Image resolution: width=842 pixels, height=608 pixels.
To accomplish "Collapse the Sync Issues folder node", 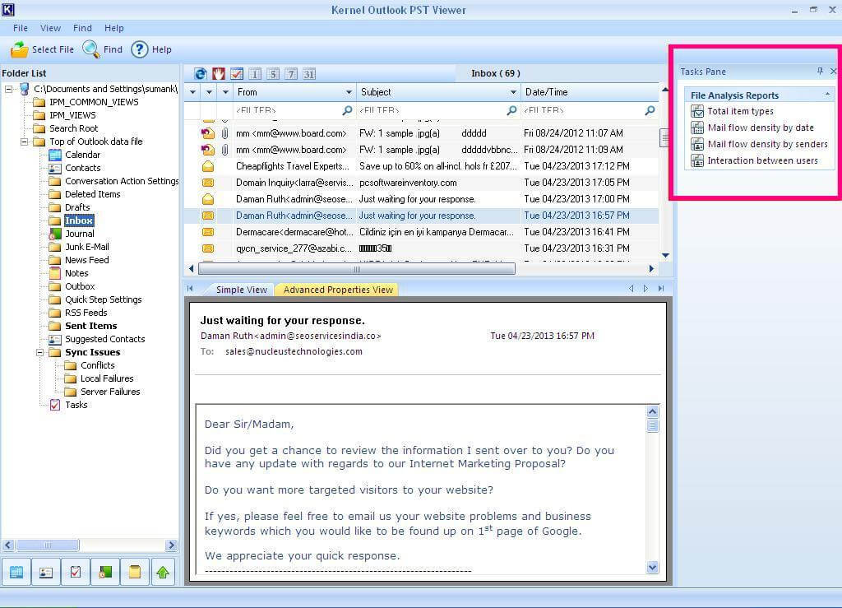I will [x=39, y=352].
